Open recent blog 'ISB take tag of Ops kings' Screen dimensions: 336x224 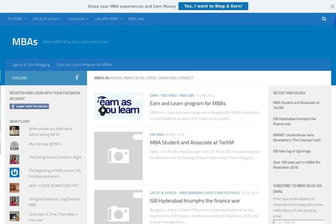tap(292, 151)
